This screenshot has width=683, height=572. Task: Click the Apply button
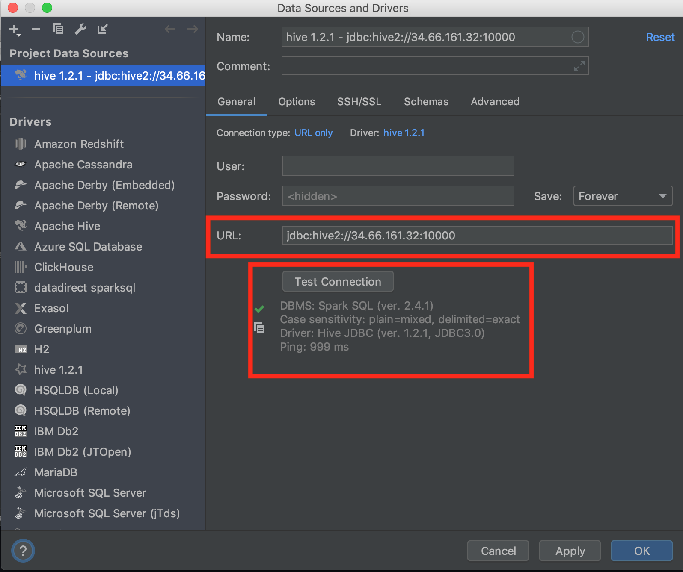[x=570, y=551]
